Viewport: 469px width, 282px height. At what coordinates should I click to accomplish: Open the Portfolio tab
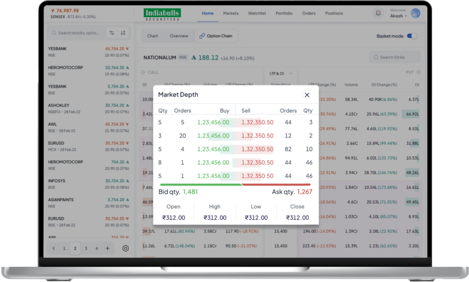coord(284,13)
